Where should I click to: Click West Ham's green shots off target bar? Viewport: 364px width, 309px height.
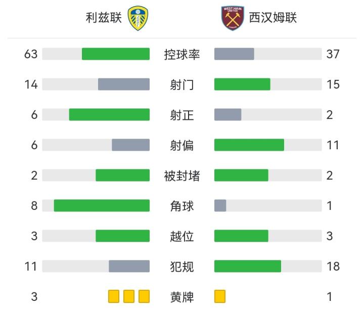pos(249,145)
